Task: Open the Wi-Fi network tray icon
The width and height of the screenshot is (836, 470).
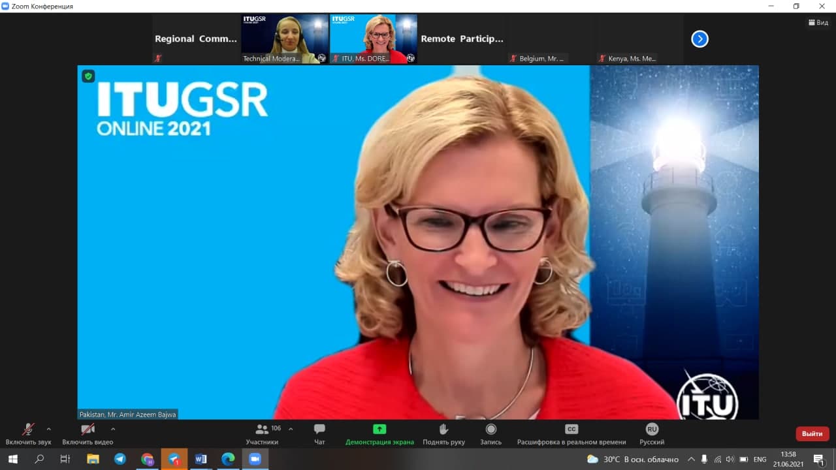Action: (x=718, y=460)
